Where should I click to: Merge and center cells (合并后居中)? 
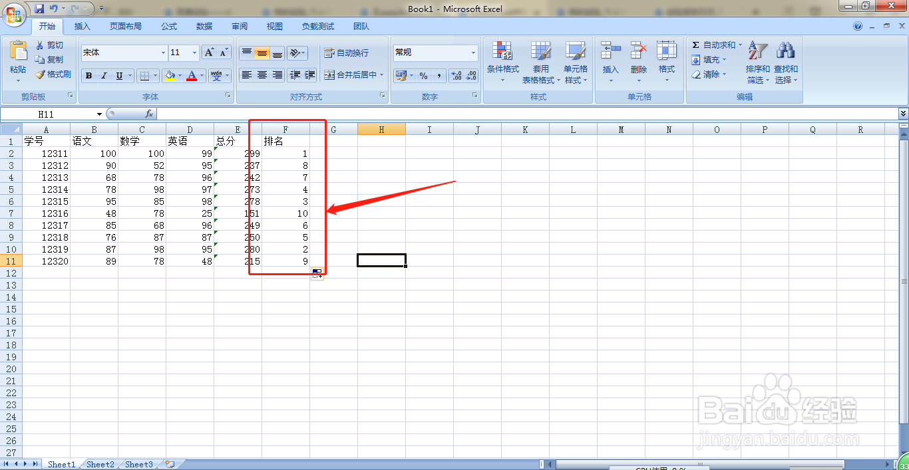(351, 75)
